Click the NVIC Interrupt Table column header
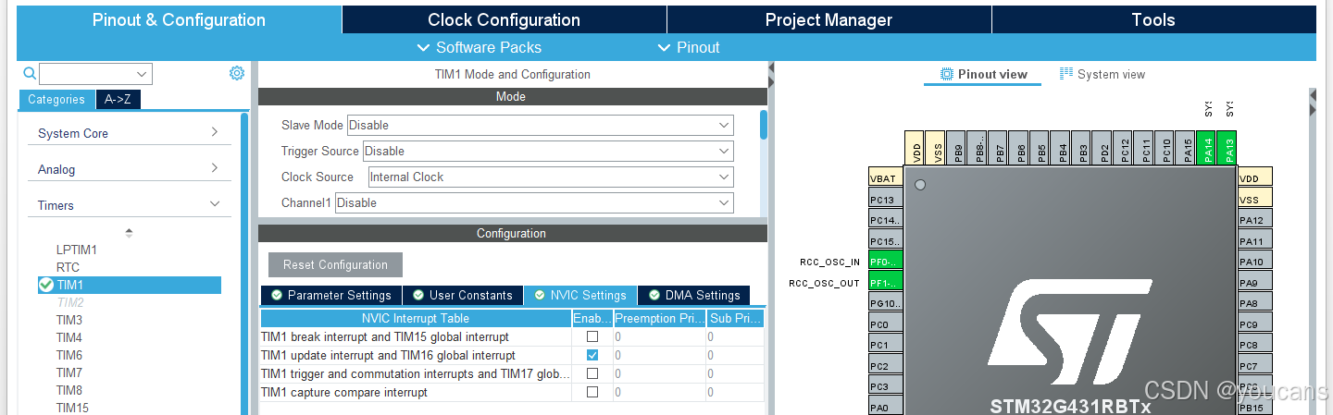The image size is (1333, 415). (x=416, y=318)
